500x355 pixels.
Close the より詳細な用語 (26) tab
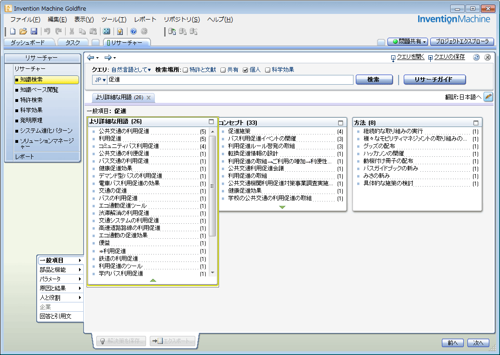pyautogui.click(x=148, y=98)
